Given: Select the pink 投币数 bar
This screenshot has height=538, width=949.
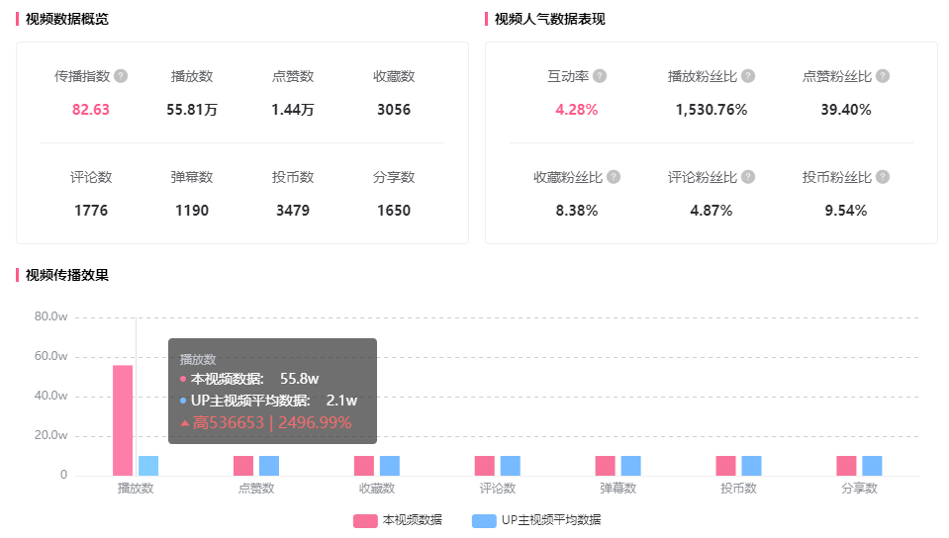Looking at the screenshot, I should tap(725, 466).
